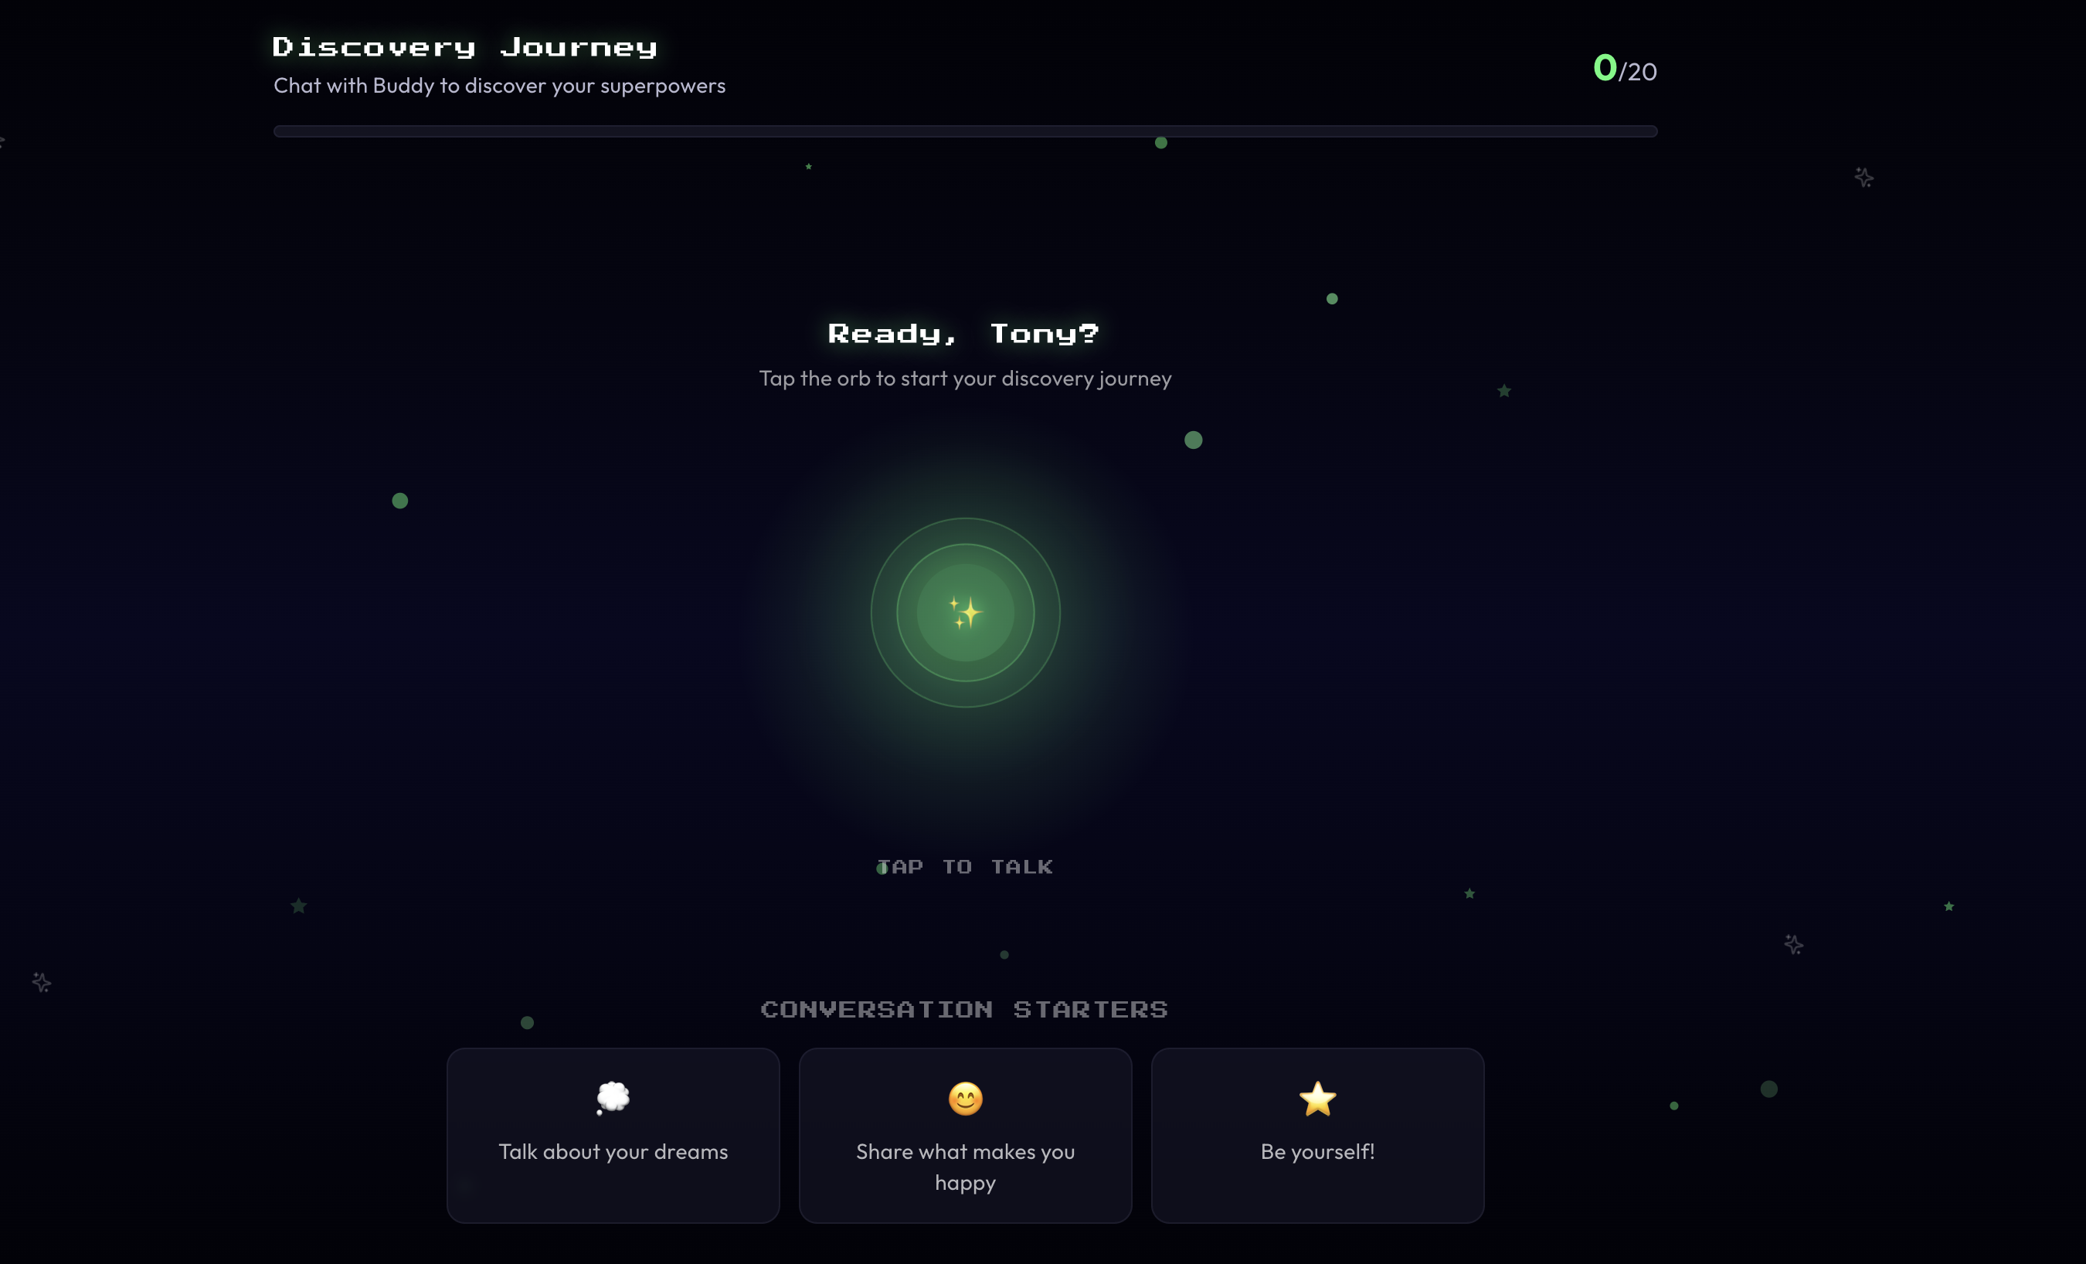Viewport: 2086px width, 1264px height.
Task: Click the sparkles icon inside the orb
Action: [x=965, y=613]
